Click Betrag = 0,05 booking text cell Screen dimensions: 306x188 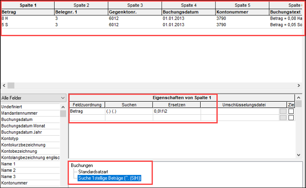point(287,25)
